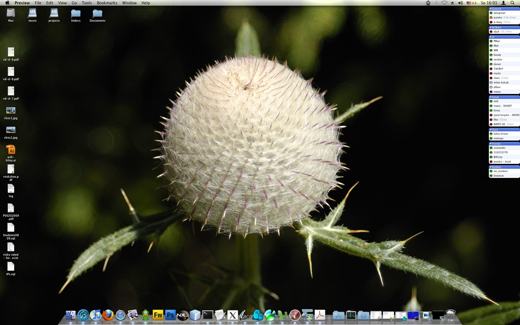Collapse the General contact group
520x325 pixels.
pos(490,9)
